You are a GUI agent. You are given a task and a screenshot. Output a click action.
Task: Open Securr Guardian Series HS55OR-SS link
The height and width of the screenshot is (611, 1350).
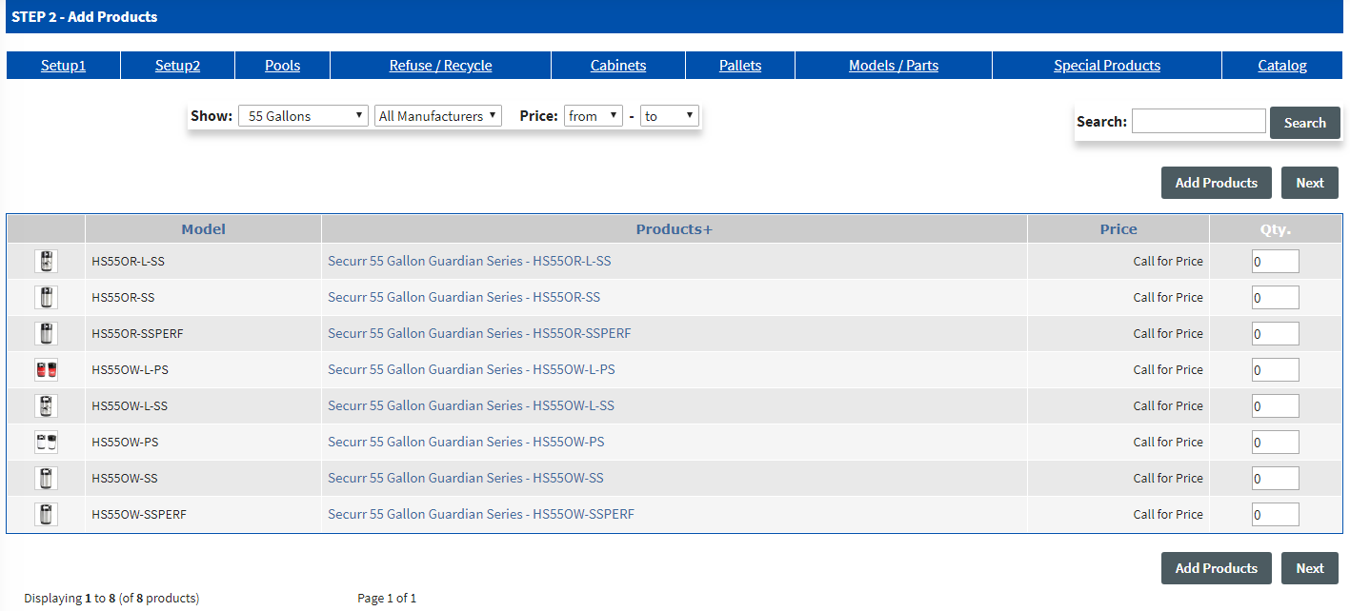(464, 297)
